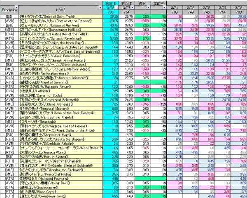Select the Liliana of the Veil name cell
The width and height of the screenshot is (247, 198).
point(61,25)
